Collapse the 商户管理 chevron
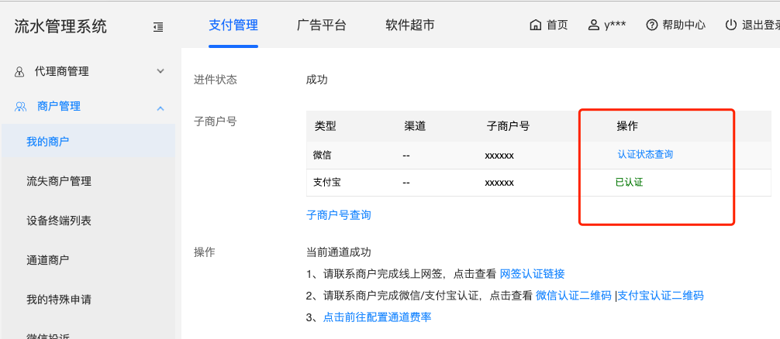This screenshot has height=339, width=780. 160,108
